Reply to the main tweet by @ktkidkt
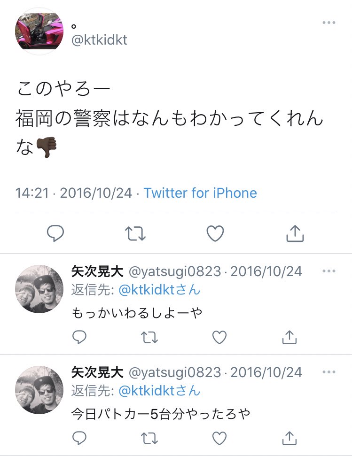This screenshot has height=456, width=352. point(55,233)
